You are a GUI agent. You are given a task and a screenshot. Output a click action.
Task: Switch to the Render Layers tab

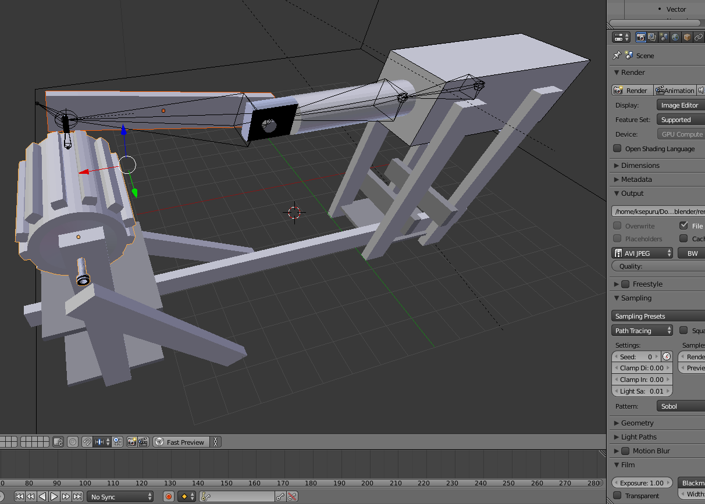click(651, 37)
